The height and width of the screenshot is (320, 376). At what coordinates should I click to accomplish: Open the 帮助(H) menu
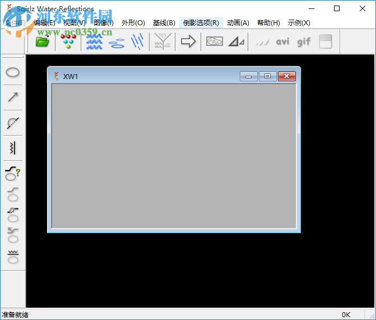point(268,23)
